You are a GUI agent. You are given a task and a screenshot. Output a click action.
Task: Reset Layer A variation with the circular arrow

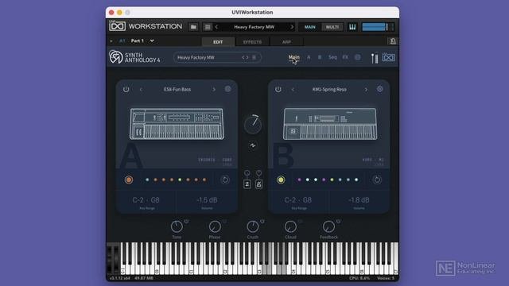(x=224, y=180)
